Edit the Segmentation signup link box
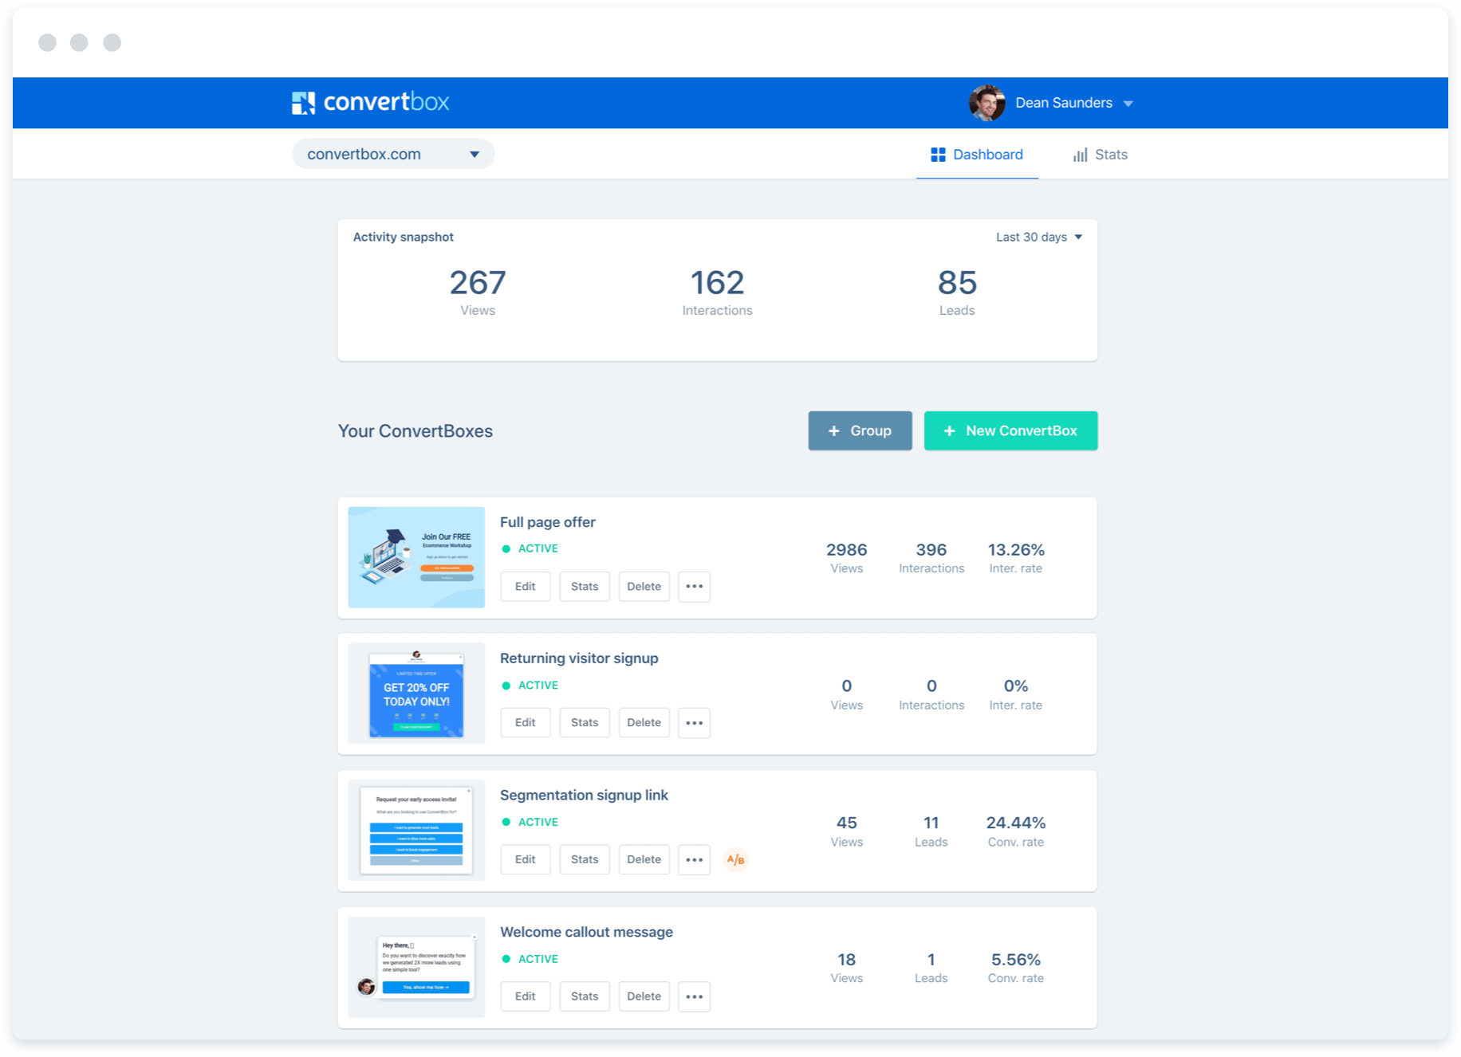 (525, 860)
